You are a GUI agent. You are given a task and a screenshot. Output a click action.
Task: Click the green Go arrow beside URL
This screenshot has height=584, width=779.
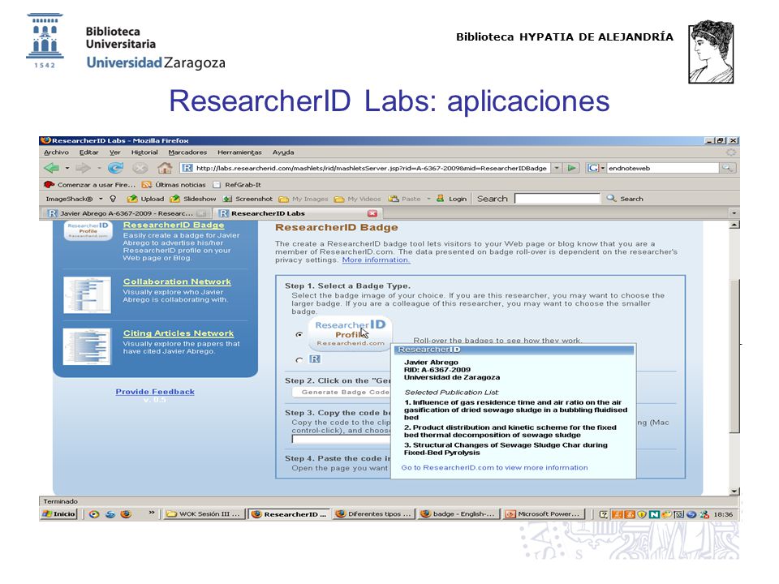[x=572, y=169]
